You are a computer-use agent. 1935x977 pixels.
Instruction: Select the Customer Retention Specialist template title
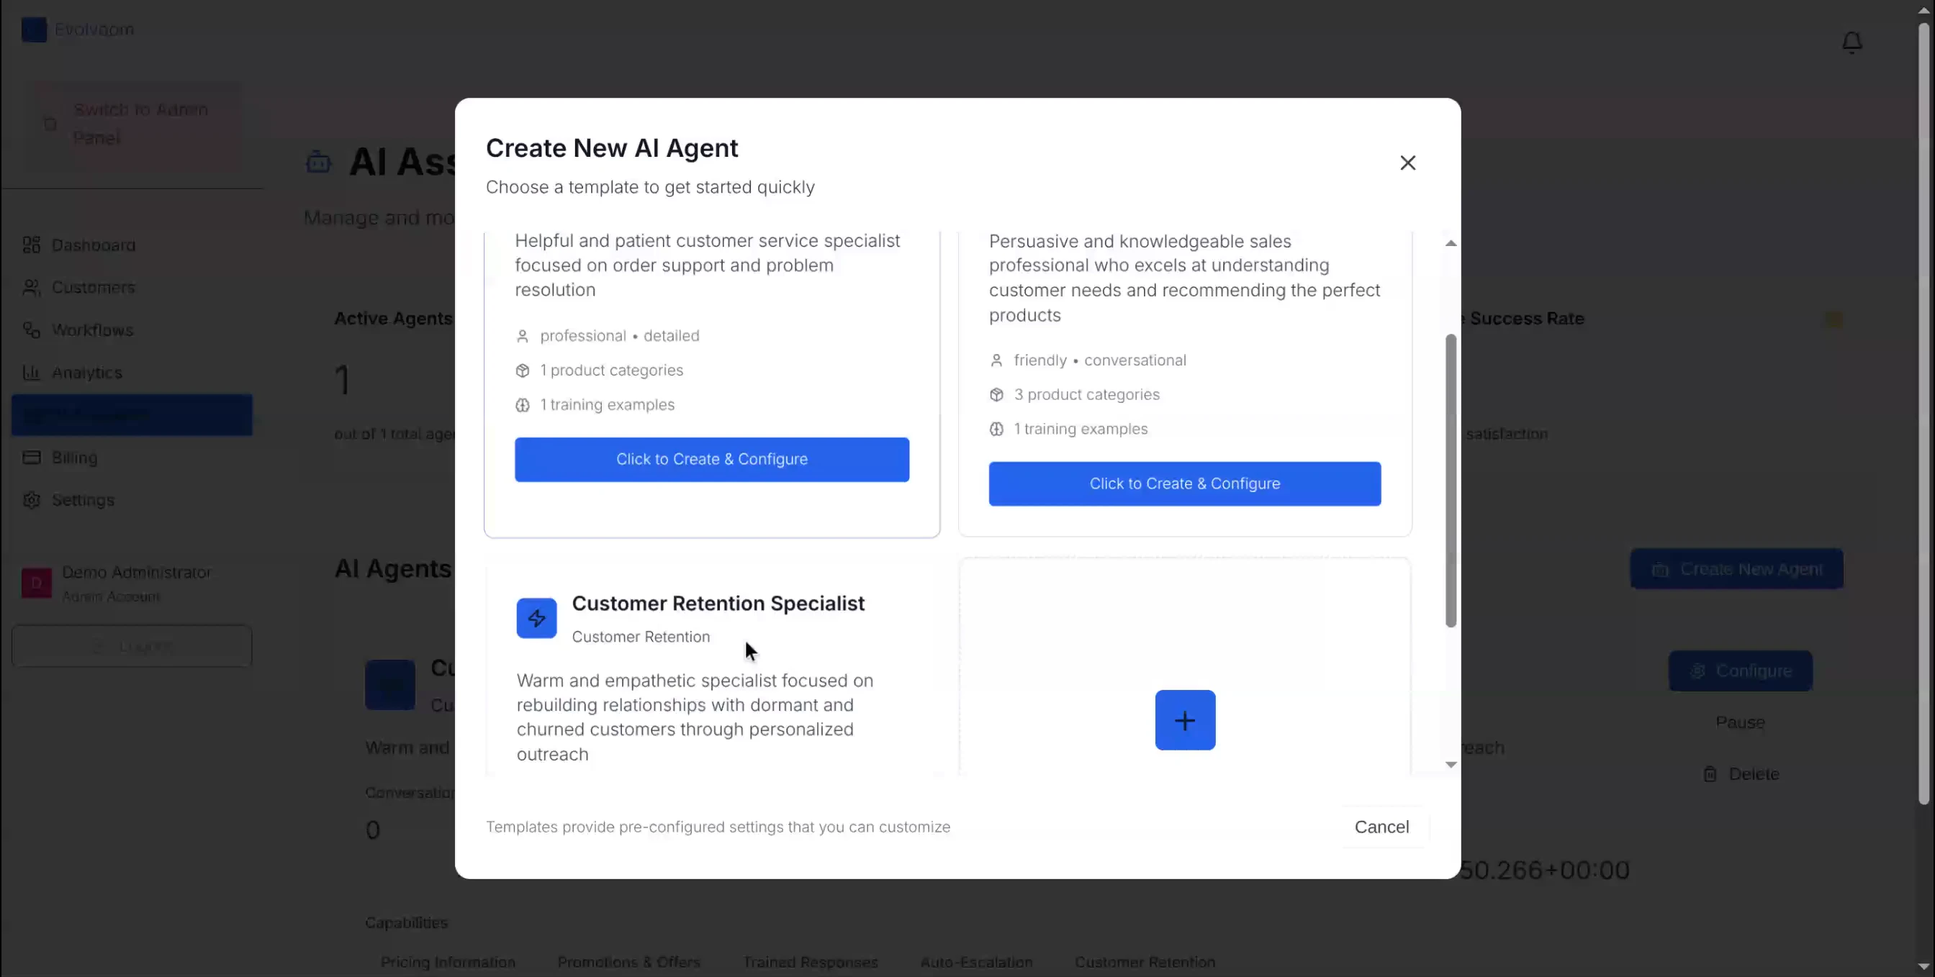718,604
